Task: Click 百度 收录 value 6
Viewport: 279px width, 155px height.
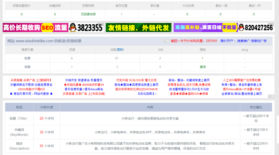Action: [x=72, y=58]
